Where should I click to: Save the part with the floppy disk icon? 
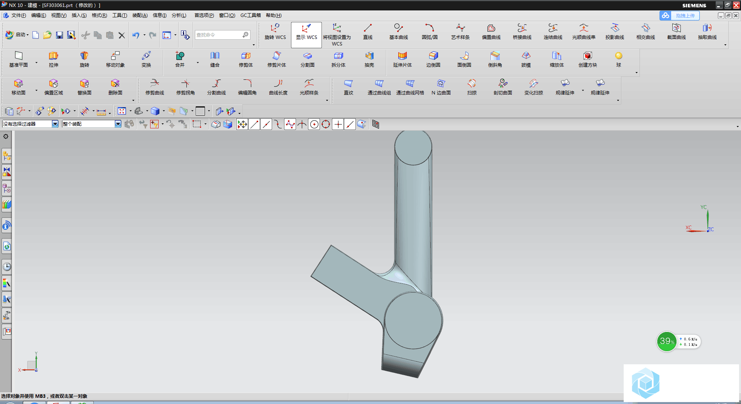[59, 35]
